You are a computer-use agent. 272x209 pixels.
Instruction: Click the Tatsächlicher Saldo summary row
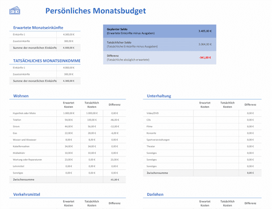coord(159,45)
